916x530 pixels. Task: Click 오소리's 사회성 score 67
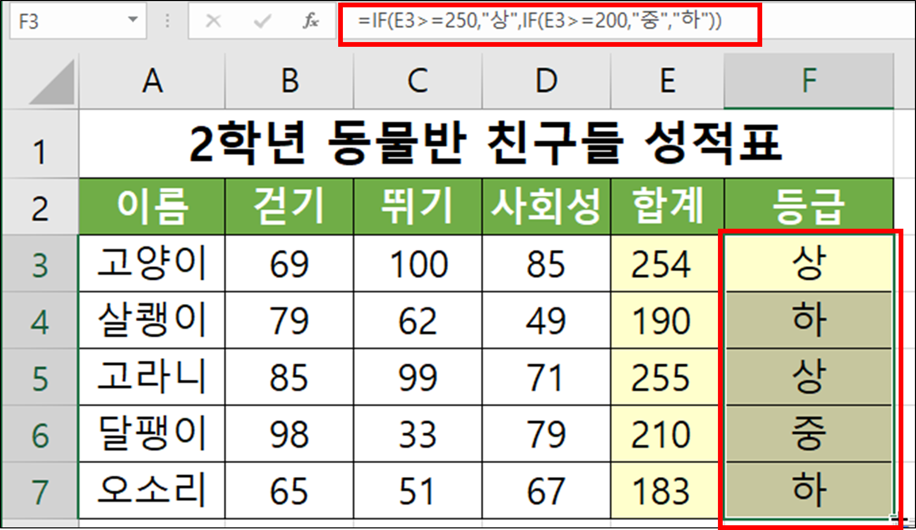pyautogui.click(x=546, y=491)
